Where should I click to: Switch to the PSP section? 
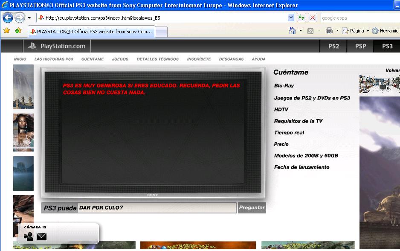coord(360,46)
